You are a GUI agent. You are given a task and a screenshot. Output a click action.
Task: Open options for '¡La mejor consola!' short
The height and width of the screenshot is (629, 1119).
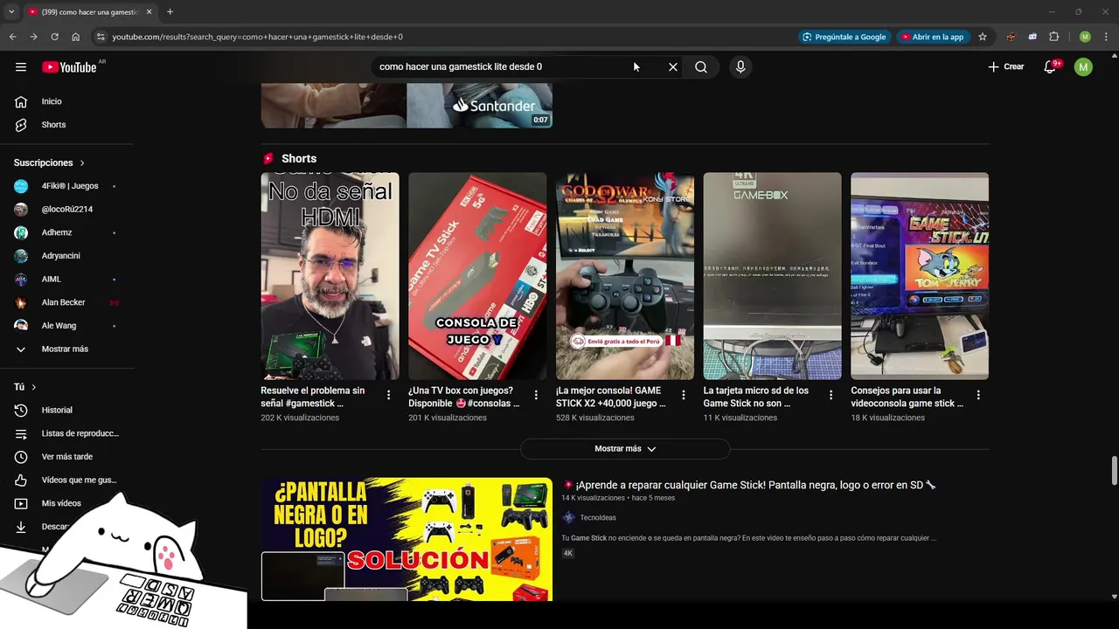tap(684, 396)
